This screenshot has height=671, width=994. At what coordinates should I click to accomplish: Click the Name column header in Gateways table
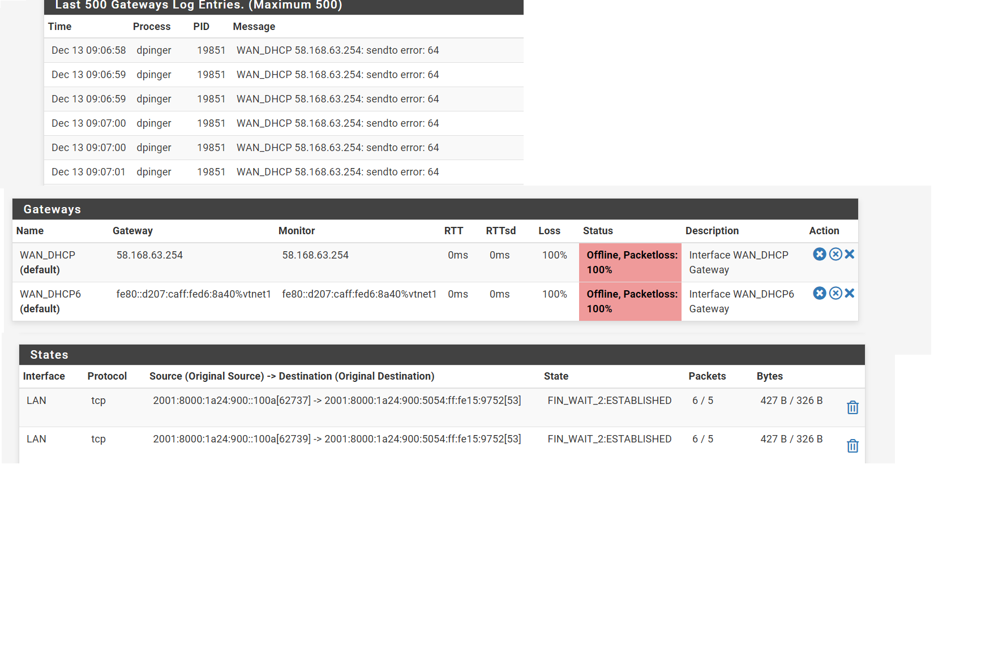[x=30, y=231]
